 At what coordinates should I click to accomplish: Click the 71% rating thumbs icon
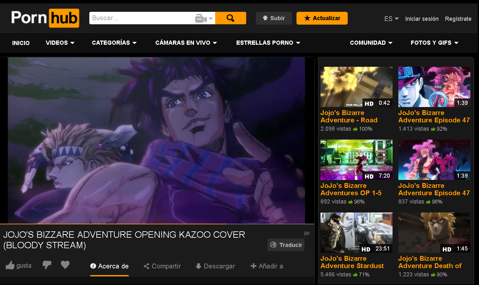coord(355,274)
